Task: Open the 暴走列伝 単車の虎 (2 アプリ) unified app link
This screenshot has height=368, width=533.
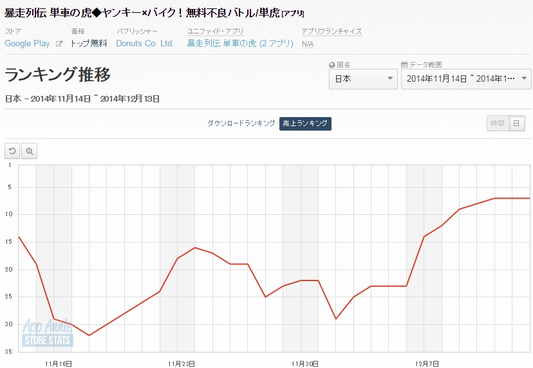Action: pyautogui.click(x=240, y=44)
